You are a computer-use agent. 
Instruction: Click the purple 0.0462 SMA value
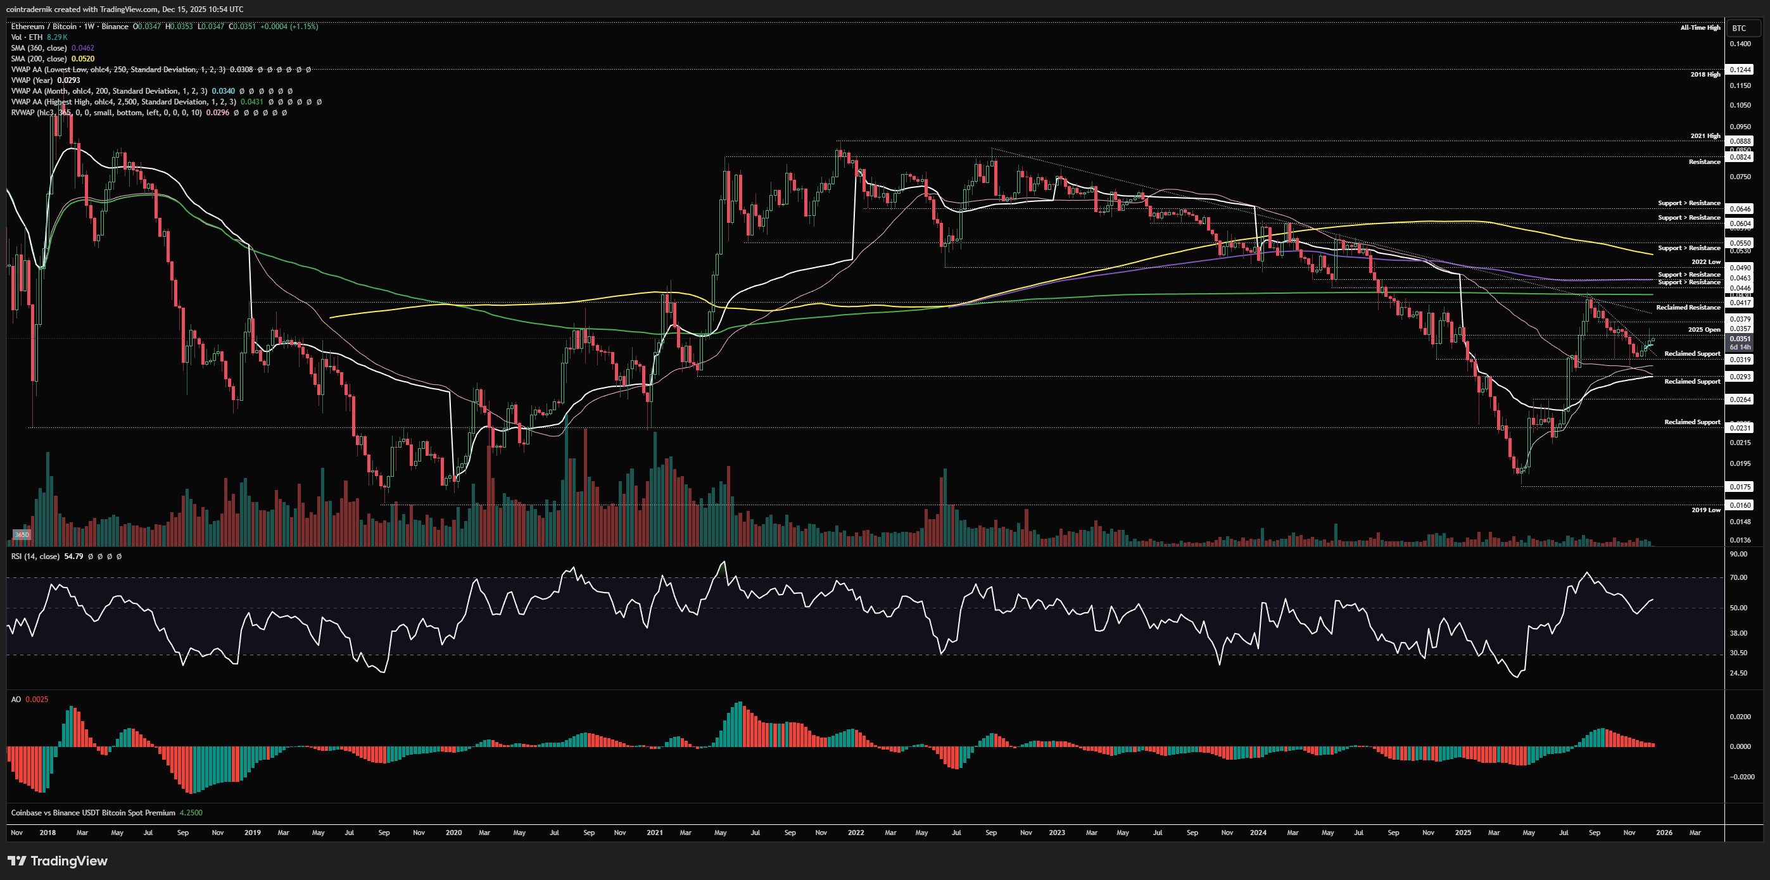point(83,48)
